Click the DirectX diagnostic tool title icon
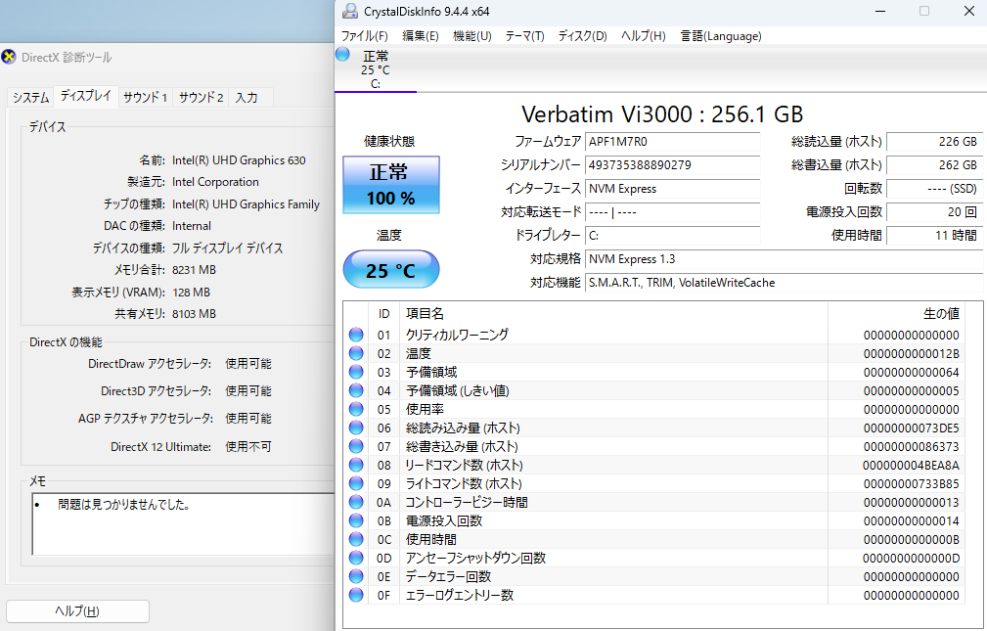The height and width of the screenshot is (631, 987). (x=9, y=57)
